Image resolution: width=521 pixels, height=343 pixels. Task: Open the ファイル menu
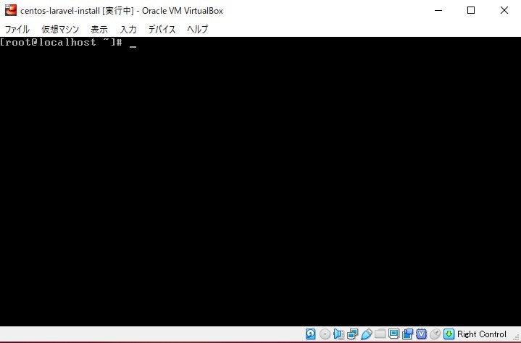coord(17,29)
